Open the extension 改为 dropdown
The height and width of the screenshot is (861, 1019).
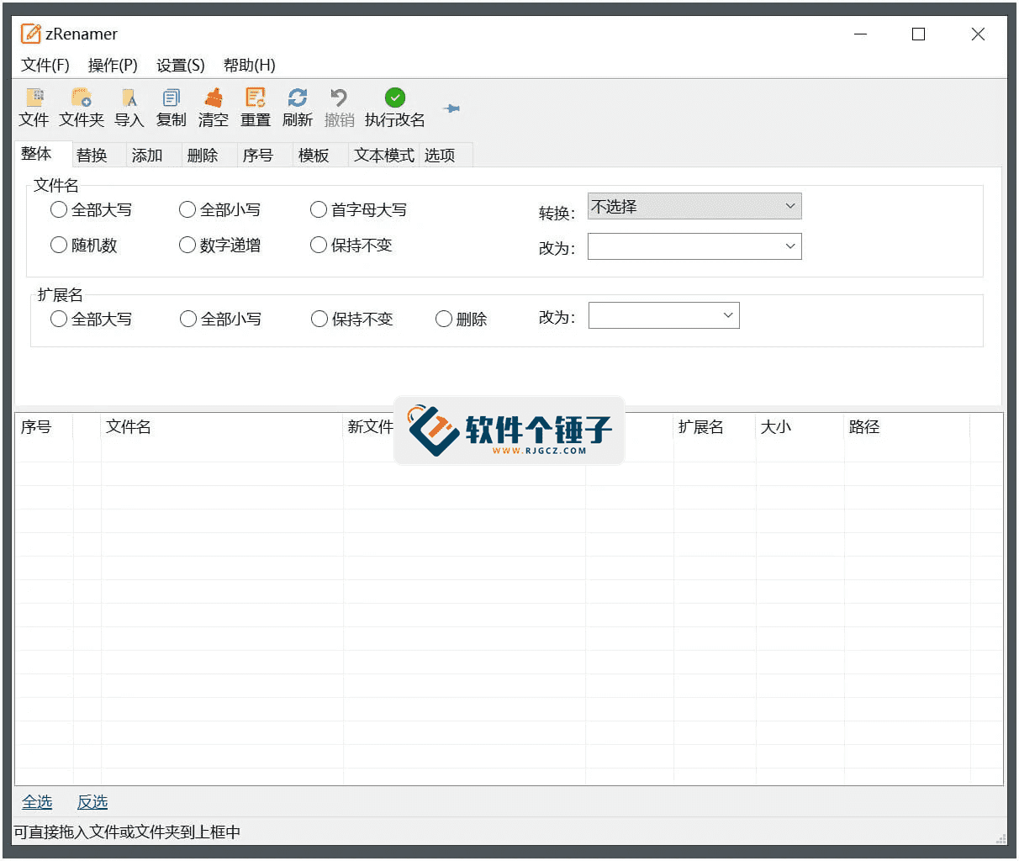(727, 314)
